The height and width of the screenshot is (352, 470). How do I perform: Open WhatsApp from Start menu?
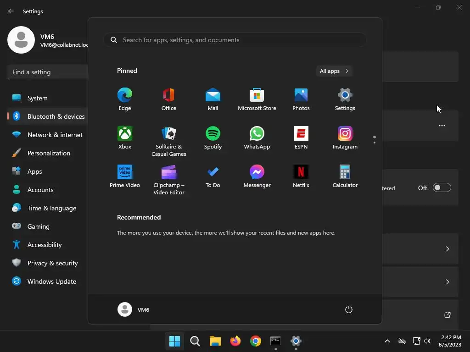(257, 138)
